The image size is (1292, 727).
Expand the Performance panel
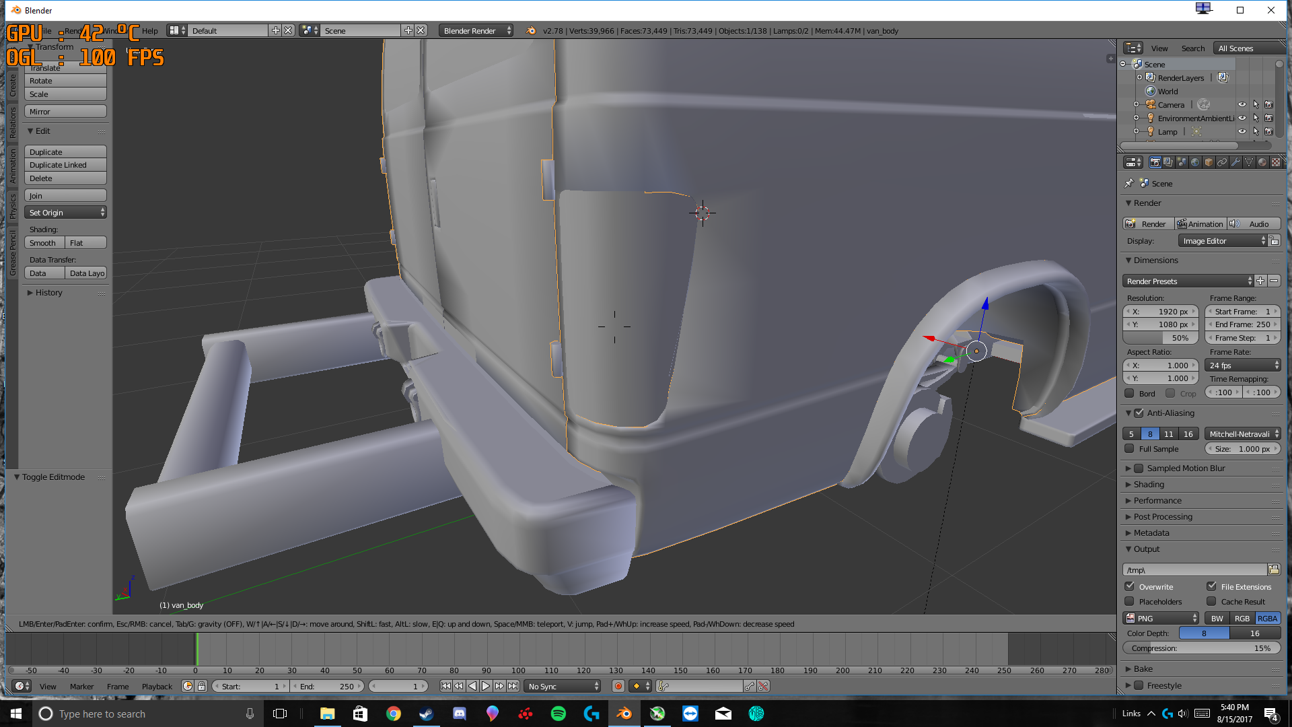[1157, 500]
